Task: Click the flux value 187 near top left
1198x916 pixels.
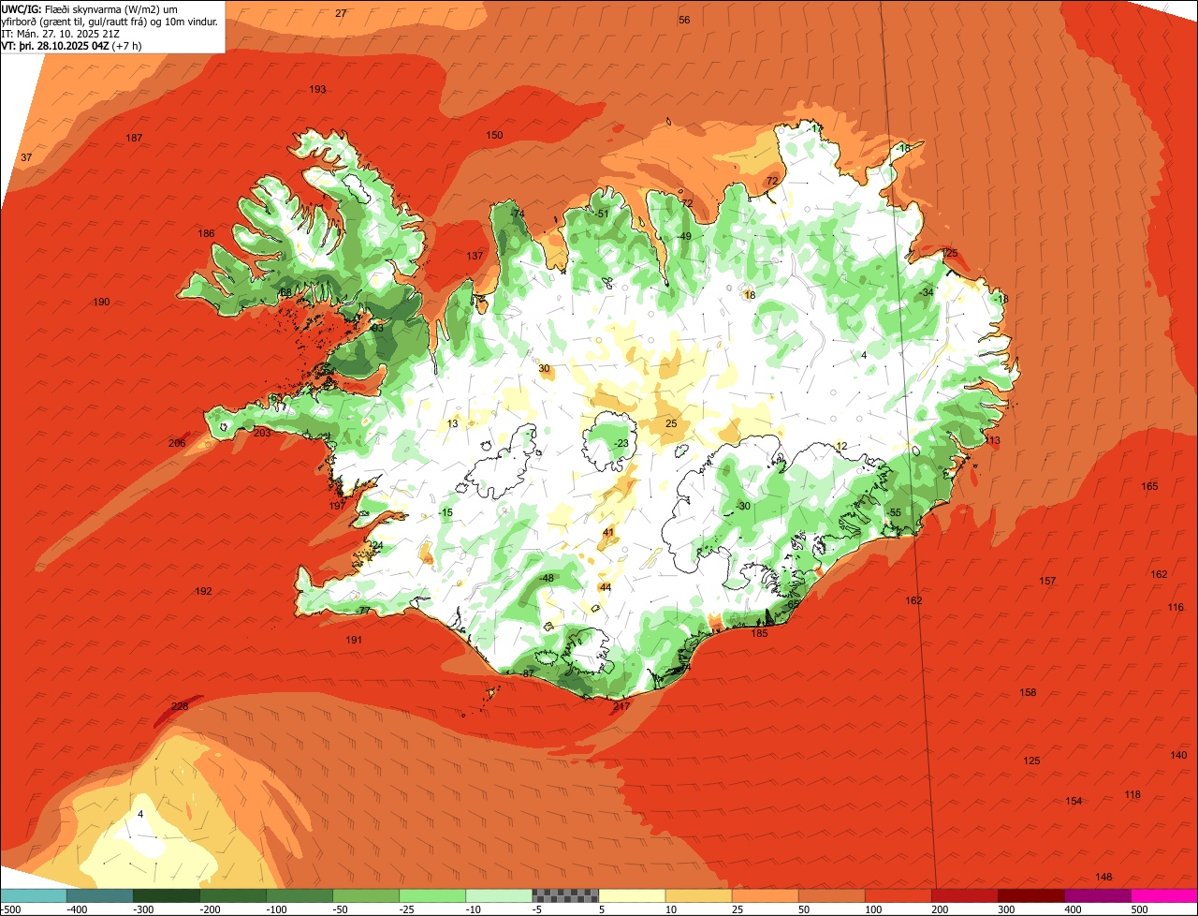Action: coord(134,138)
